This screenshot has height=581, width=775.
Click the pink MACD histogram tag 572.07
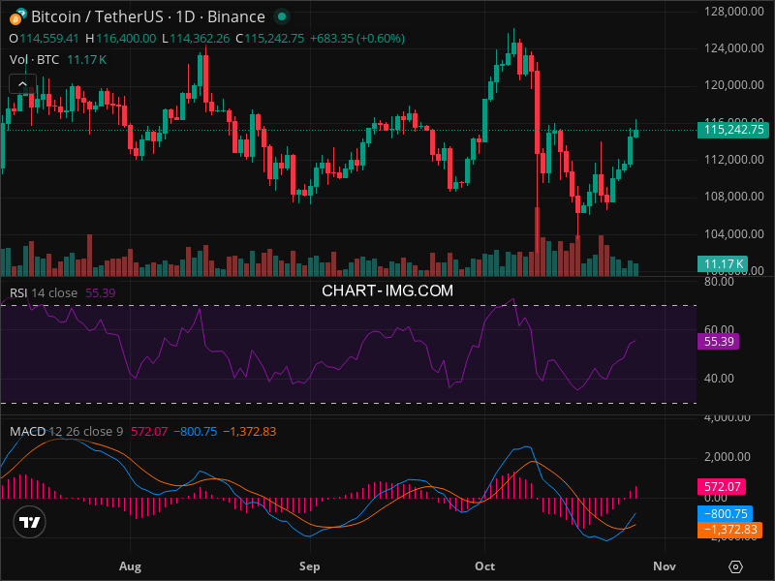tap(722, 487)
